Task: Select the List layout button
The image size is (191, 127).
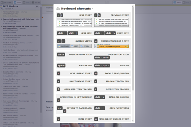Action: click(186, 2)
